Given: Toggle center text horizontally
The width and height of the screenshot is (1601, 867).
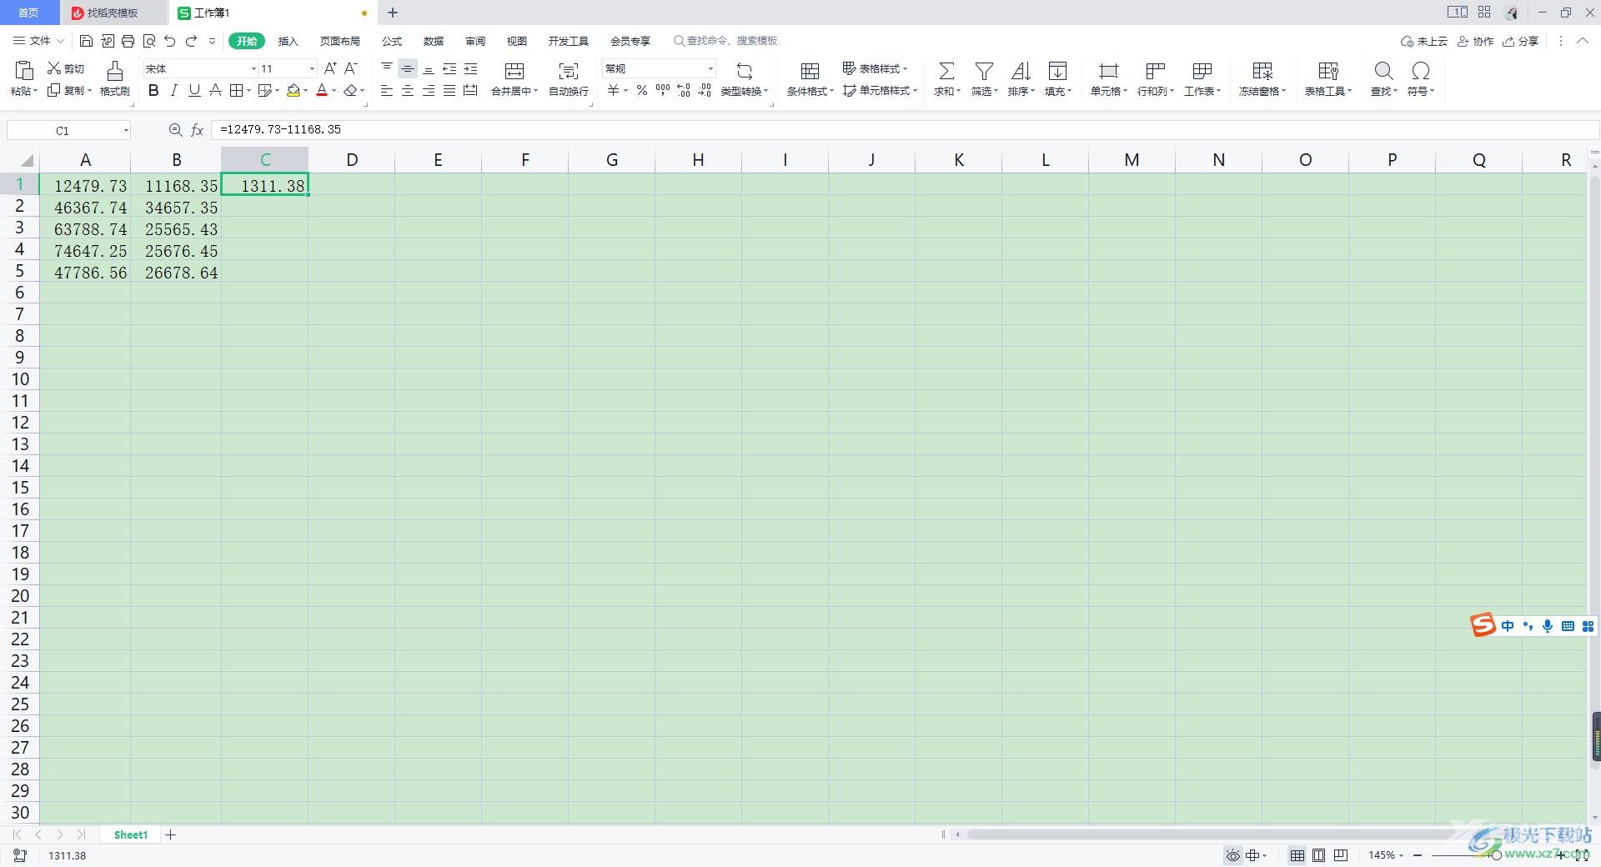Looking at the screenshot, I should pos(408,90).
